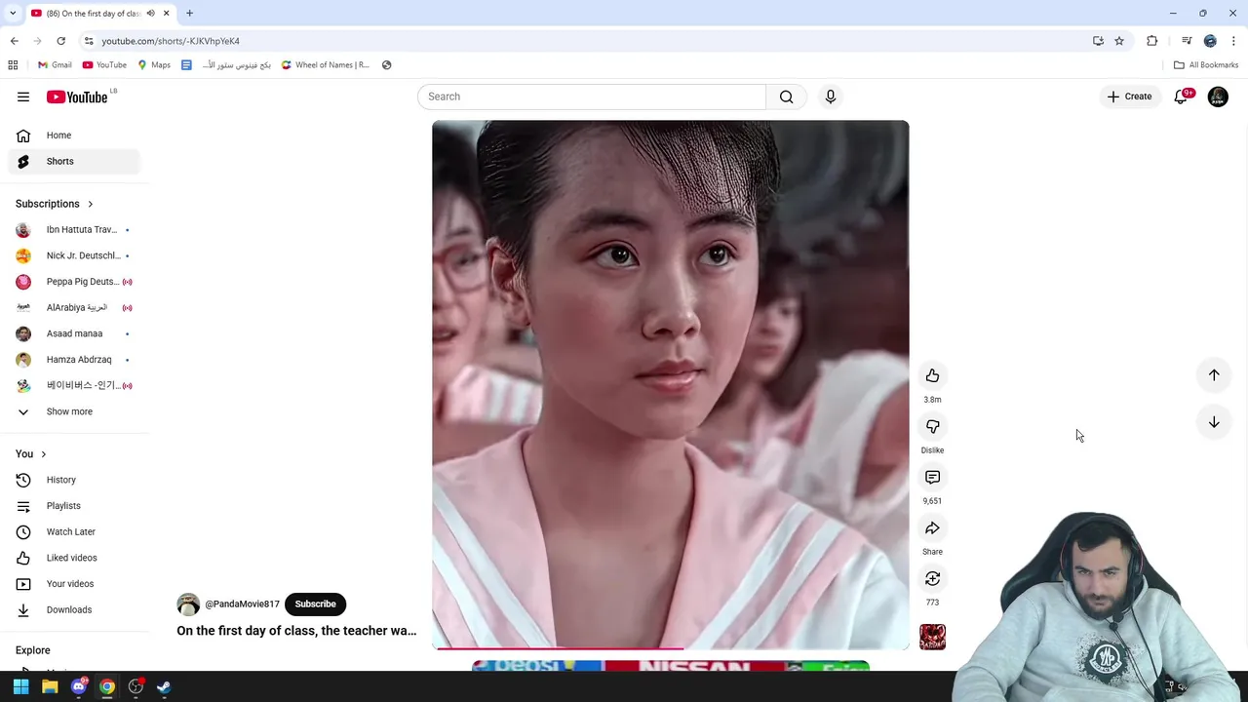
Task: Expand Show more subscriptions
Action: (74, 411)
